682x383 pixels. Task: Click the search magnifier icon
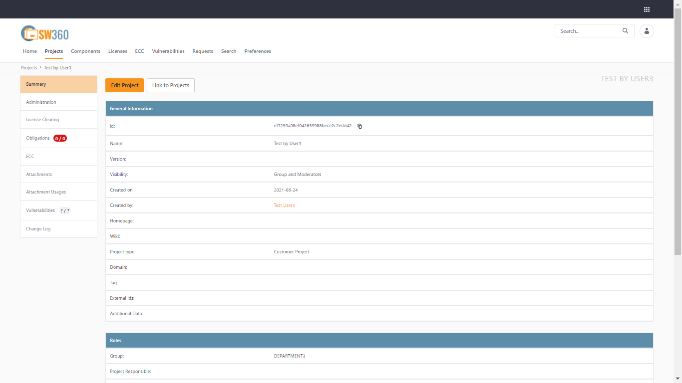tap(625, 30)
